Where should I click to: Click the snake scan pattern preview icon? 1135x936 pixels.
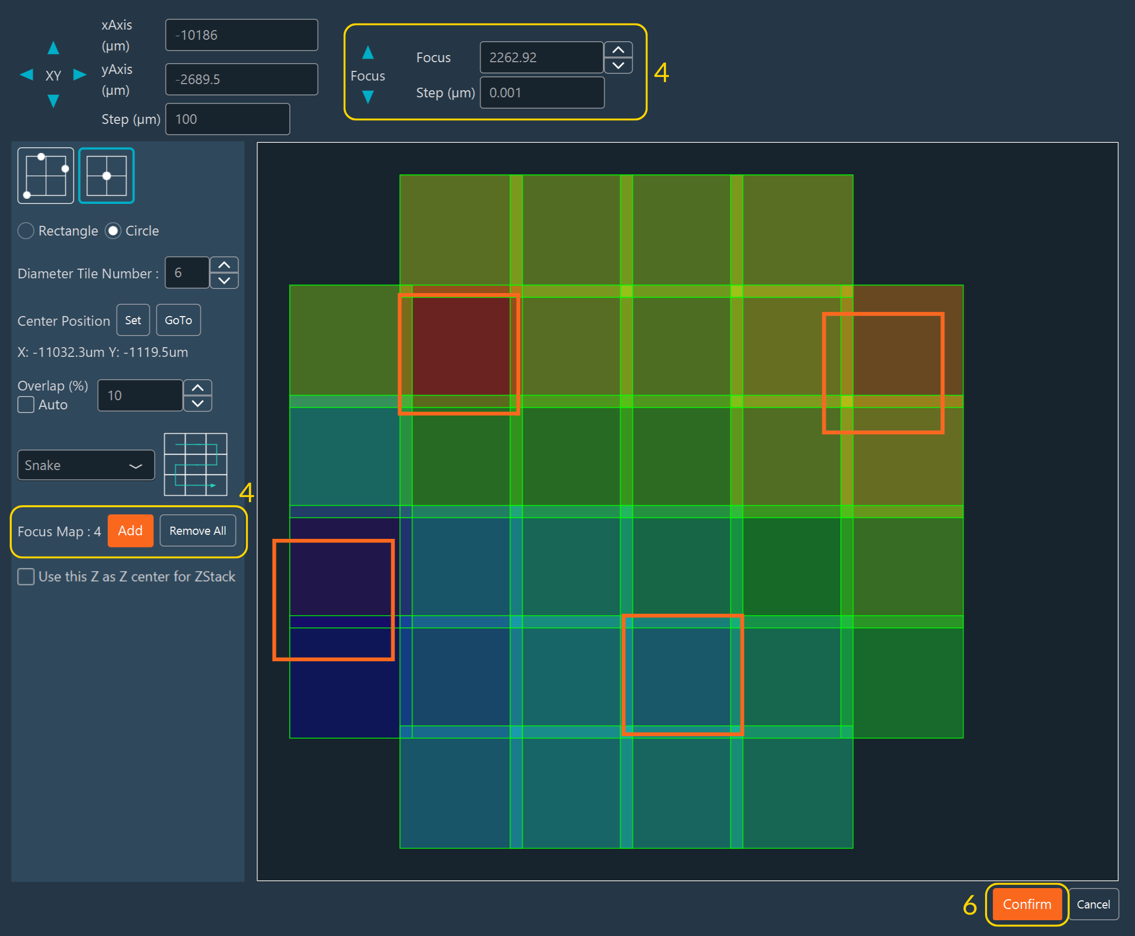click(195, 465)
